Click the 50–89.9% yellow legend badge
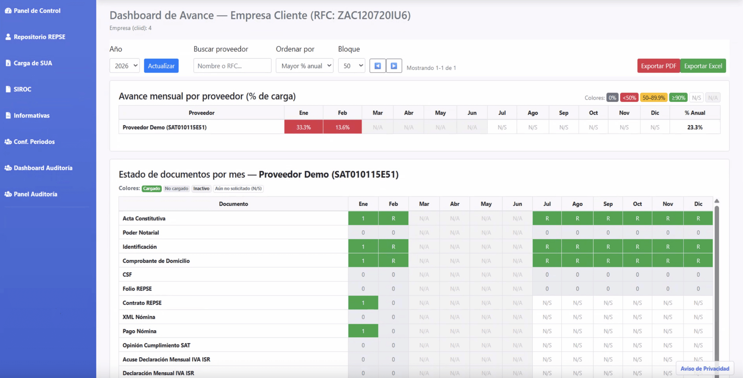Screen dimensions: 743x378 point(654,98)
